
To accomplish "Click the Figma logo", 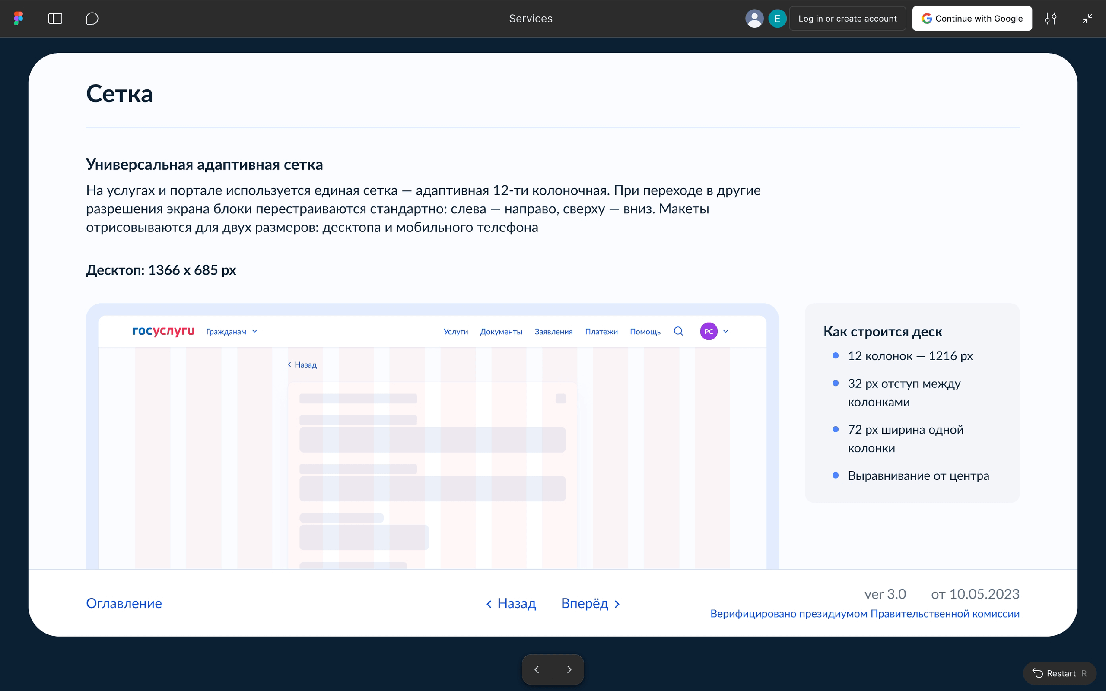I will 18,18.
